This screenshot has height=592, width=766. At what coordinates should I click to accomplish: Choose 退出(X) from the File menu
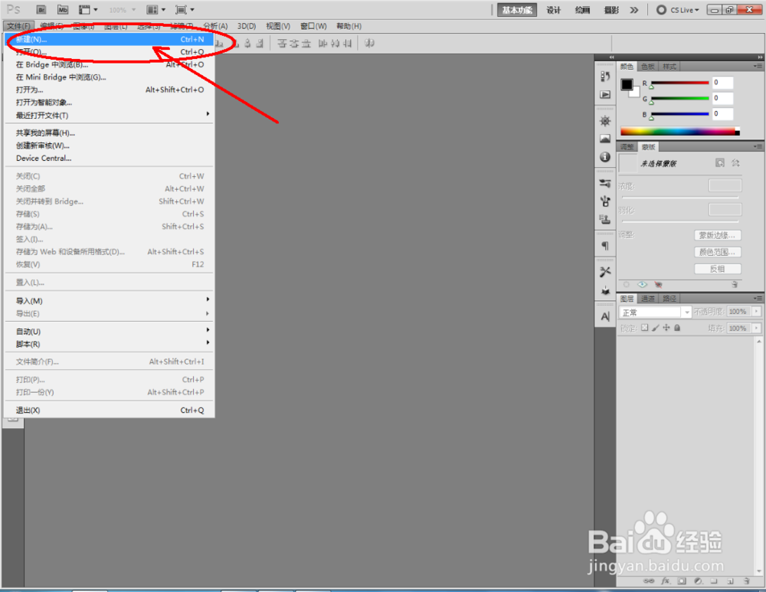(x=109, y=410)
